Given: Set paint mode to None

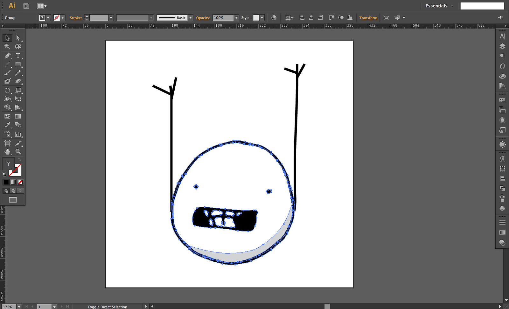Looking at the screenshot, I should 20,182.
